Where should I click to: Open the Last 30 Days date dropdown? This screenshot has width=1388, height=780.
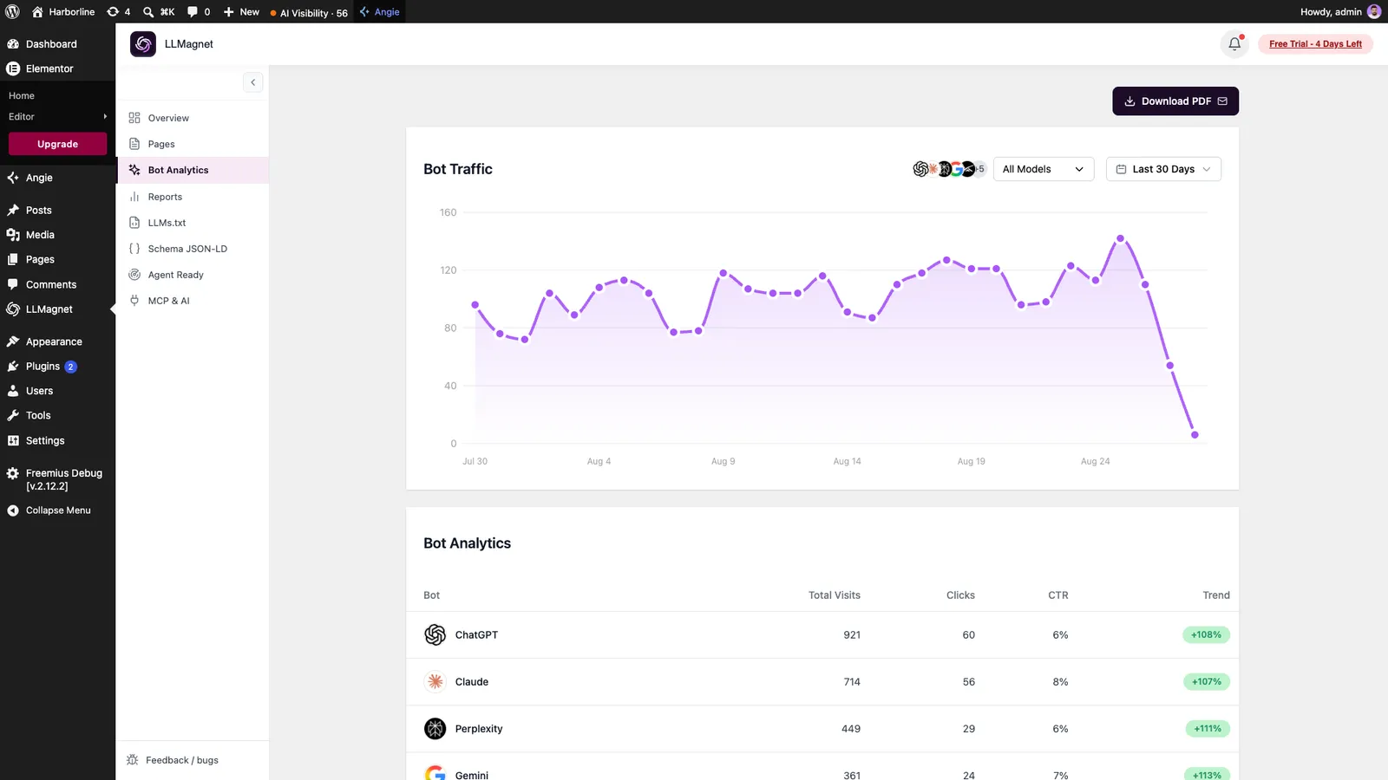[x=1163, y=169]
